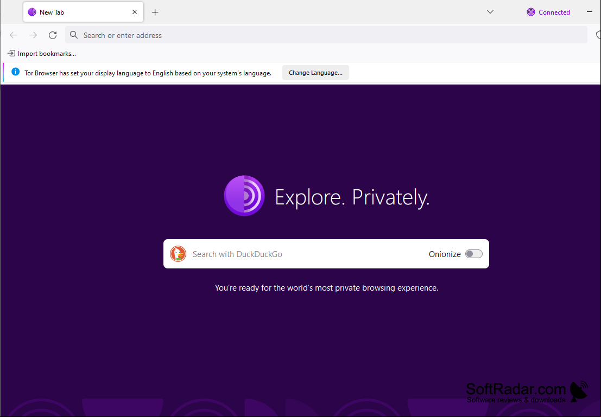Click the magnifier icon in address bar
601x417 pixels.
point(74,35)
